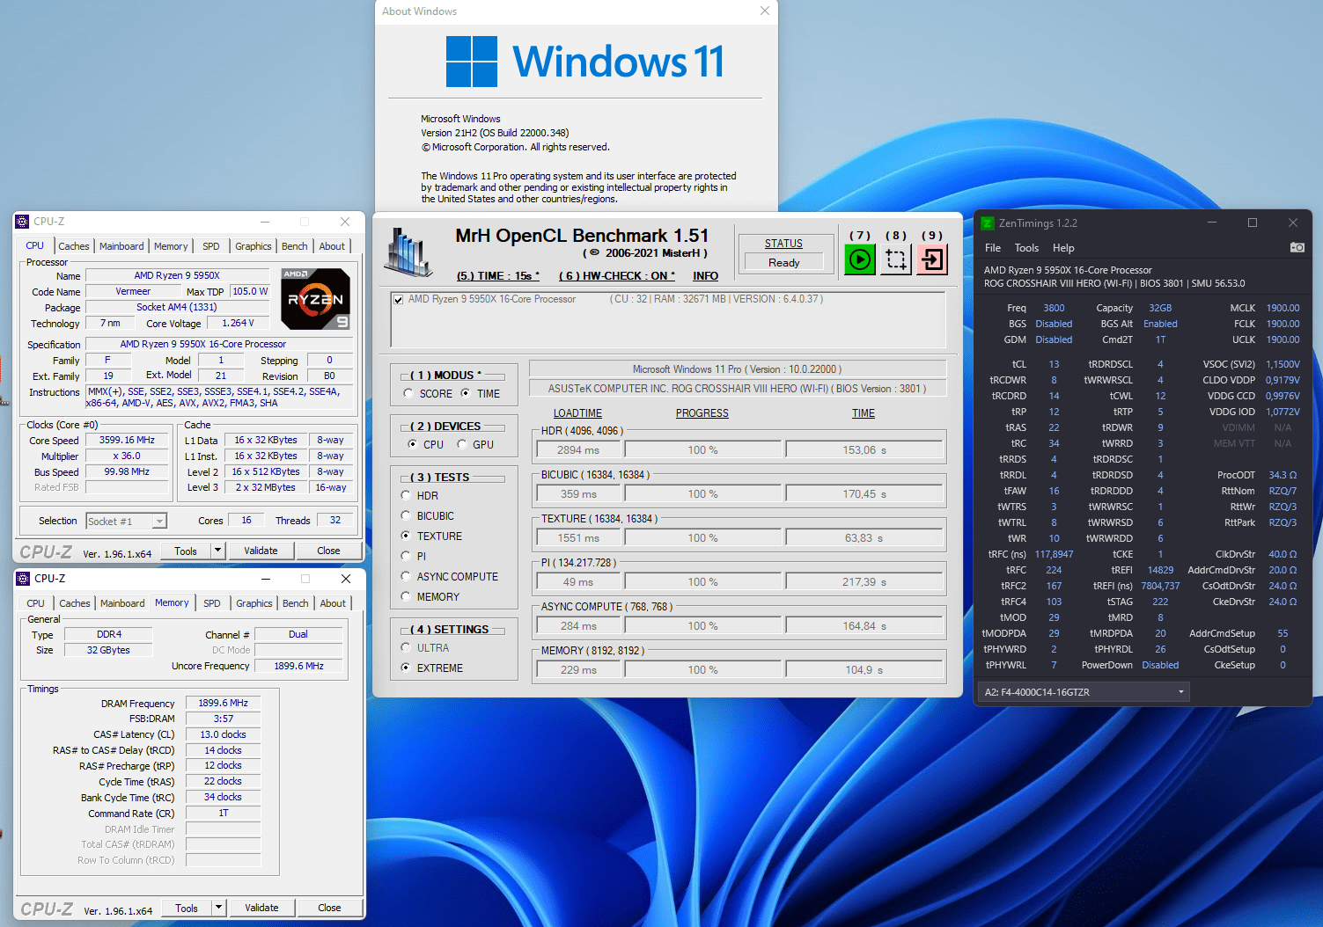The height and width of the screenshot is (927, 1323).
Task: Click the BICUBIC time value 170,45 s
Action: 864,493
